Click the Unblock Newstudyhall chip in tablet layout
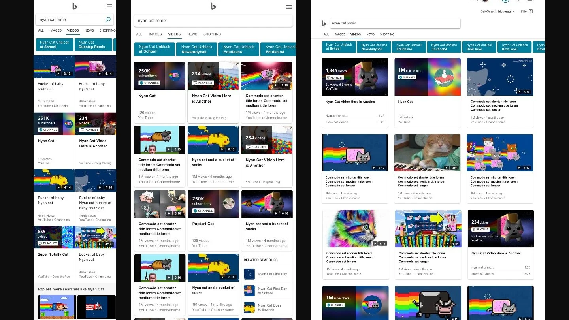Screen dimensions: 569x320 pyautogui.click(x=197, y=49)
